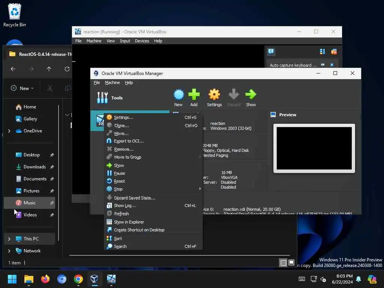Image resolution: width=384 pixels, height=288 pixels.
Task: Click the running VM taskbar icon
Action: [x=111, y=279]
